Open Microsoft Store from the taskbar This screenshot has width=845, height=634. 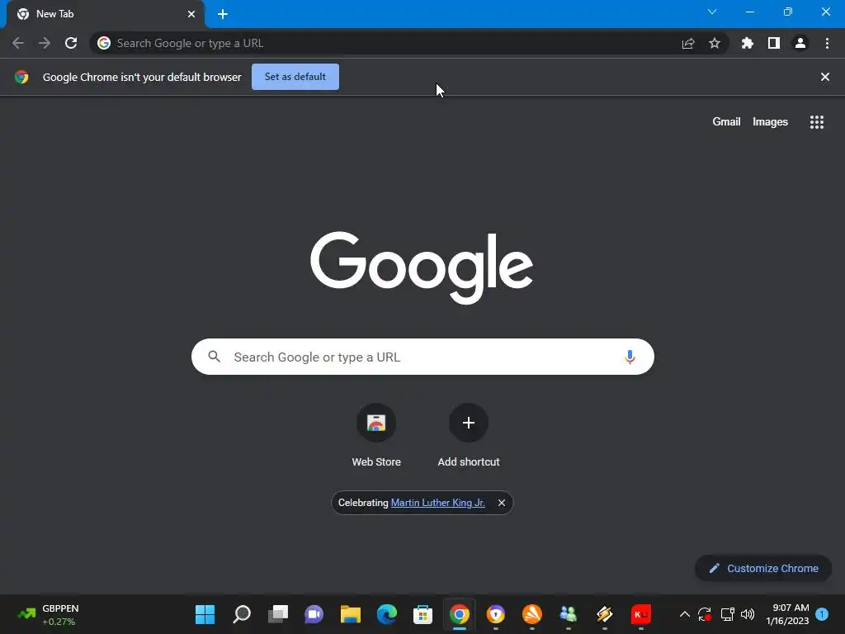[x=423, y=614]
